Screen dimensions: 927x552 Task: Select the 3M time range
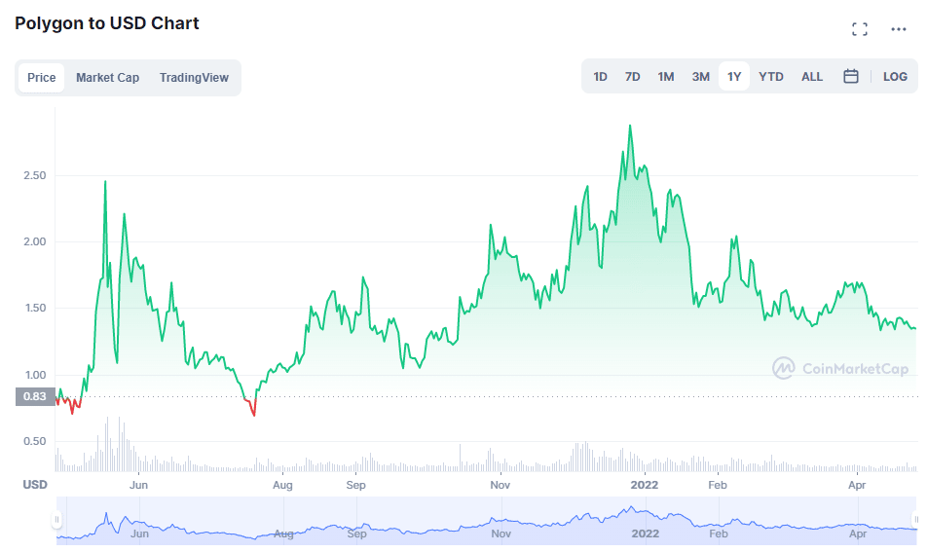click(x=700, y=77)
